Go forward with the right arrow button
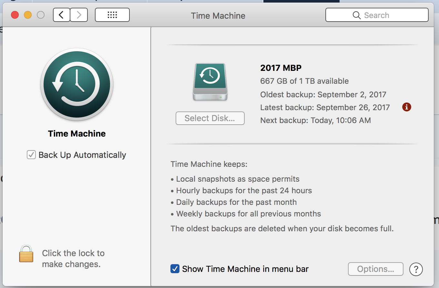439x288 pixels. pos(79,15)
